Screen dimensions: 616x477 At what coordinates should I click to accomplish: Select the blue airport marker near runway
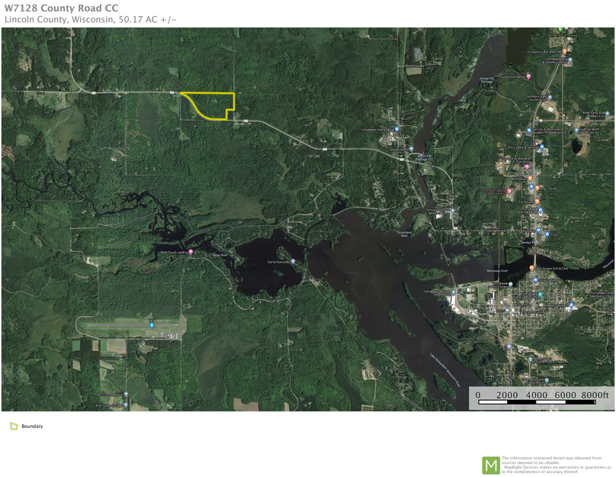tap(152, 325)
